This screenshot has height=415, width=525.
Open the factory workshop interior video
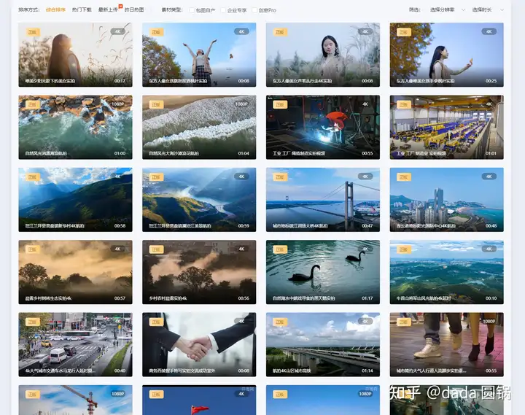(447, 127)
